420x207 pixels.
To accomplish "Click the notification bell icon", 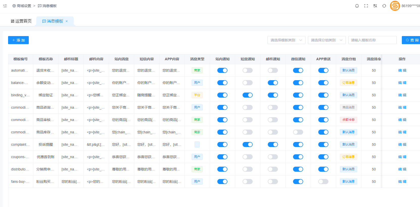I will [357, 6].
